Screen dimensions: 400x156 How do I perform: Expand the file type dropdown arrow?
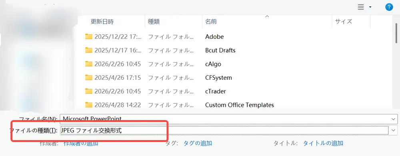(x=393, y=130)
